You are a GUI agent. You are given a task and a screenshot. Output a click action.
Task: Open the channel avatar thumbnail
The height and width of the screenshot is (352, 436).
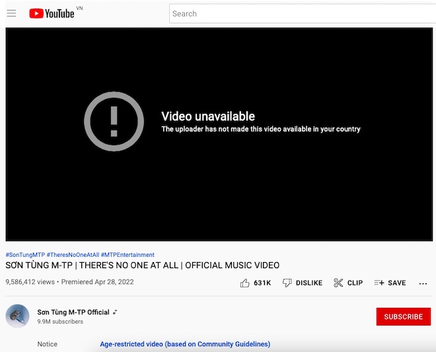click(18, 316)
